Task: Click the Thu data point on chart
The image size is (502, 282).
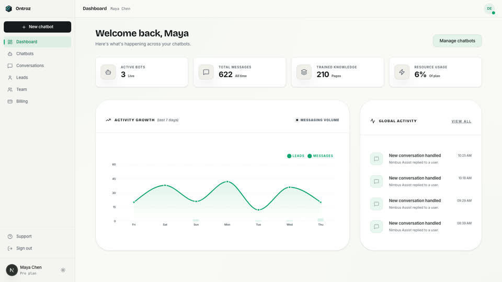Action: click(x=321, y=202)
